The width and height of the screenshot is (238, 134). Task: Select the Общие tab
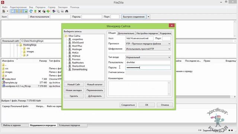tap(112, 33)
